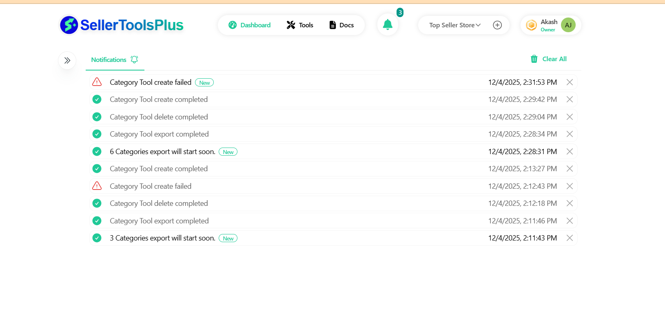This screenshot has width=665, height=331.
Task: Click check icon for 6 Categories export
Action: click(x=97, y=152)
